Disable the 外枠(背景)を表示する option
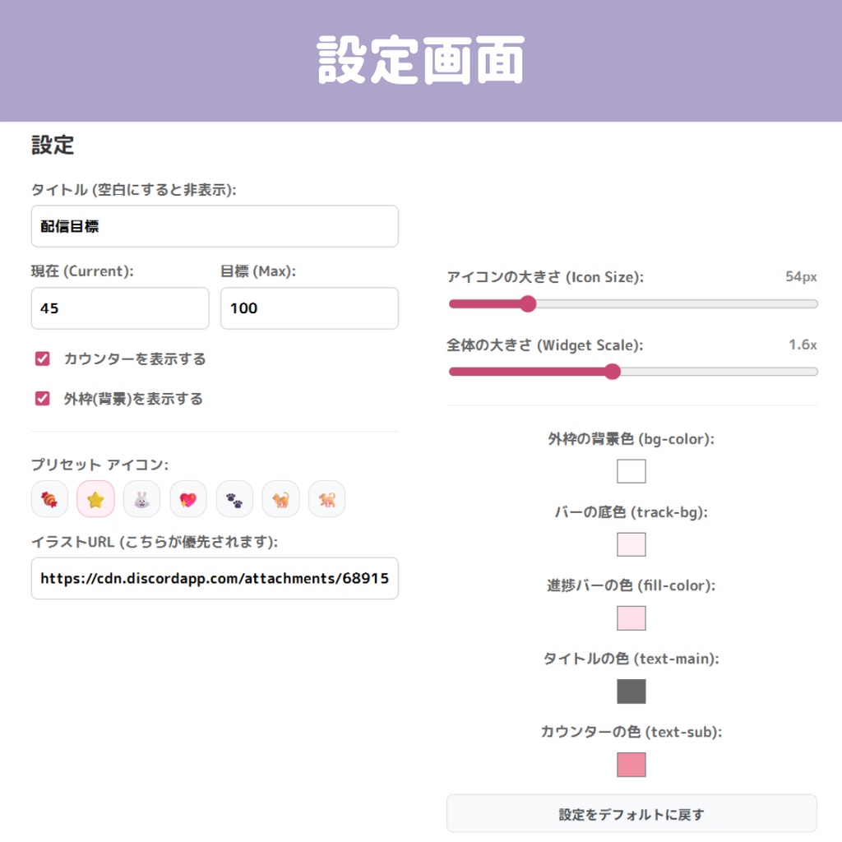The image size is (842, 842). pos(44,399)
